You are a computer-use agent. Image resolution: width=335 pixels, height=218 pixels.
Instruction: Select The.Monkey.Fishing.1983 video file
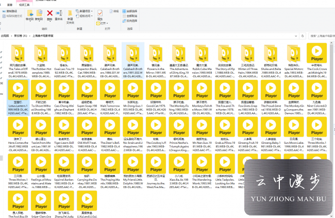click(179, 97)
